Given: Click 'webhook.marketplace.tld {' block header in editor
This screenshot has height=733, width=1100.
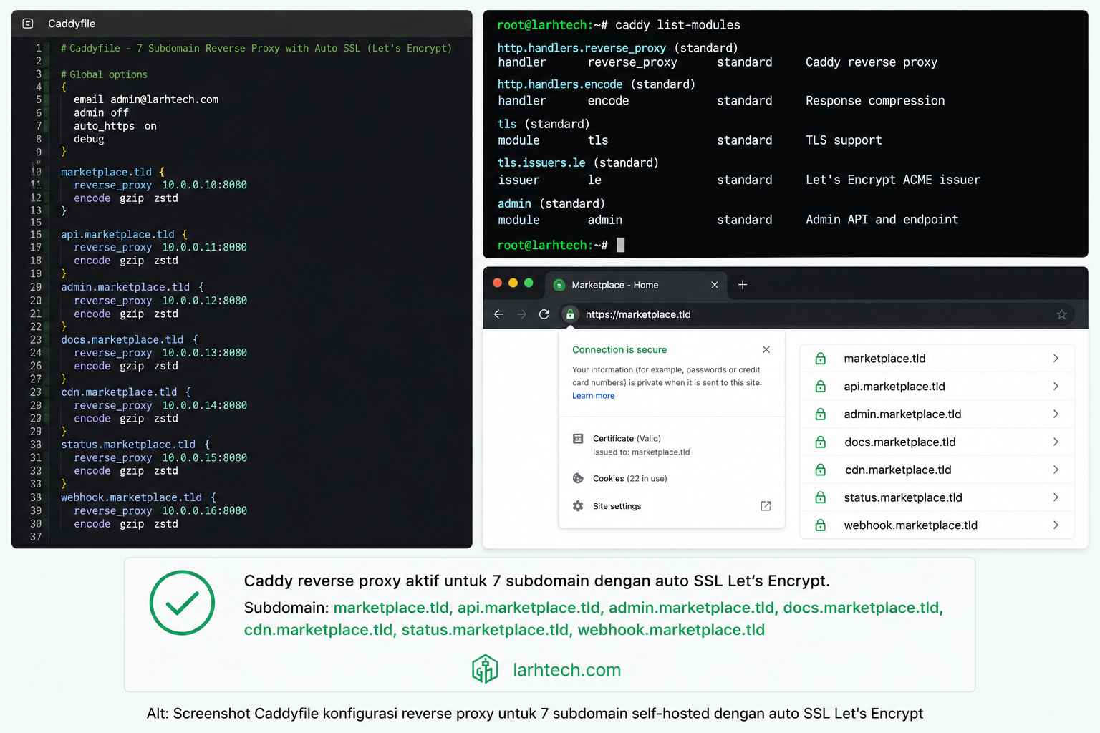Looking at the screenshot, I should pyautogui.click(x=138, y=497).
